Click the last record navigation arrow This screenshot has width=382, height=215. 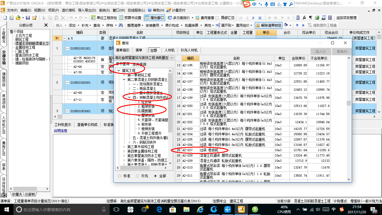(x=260, y=18)
